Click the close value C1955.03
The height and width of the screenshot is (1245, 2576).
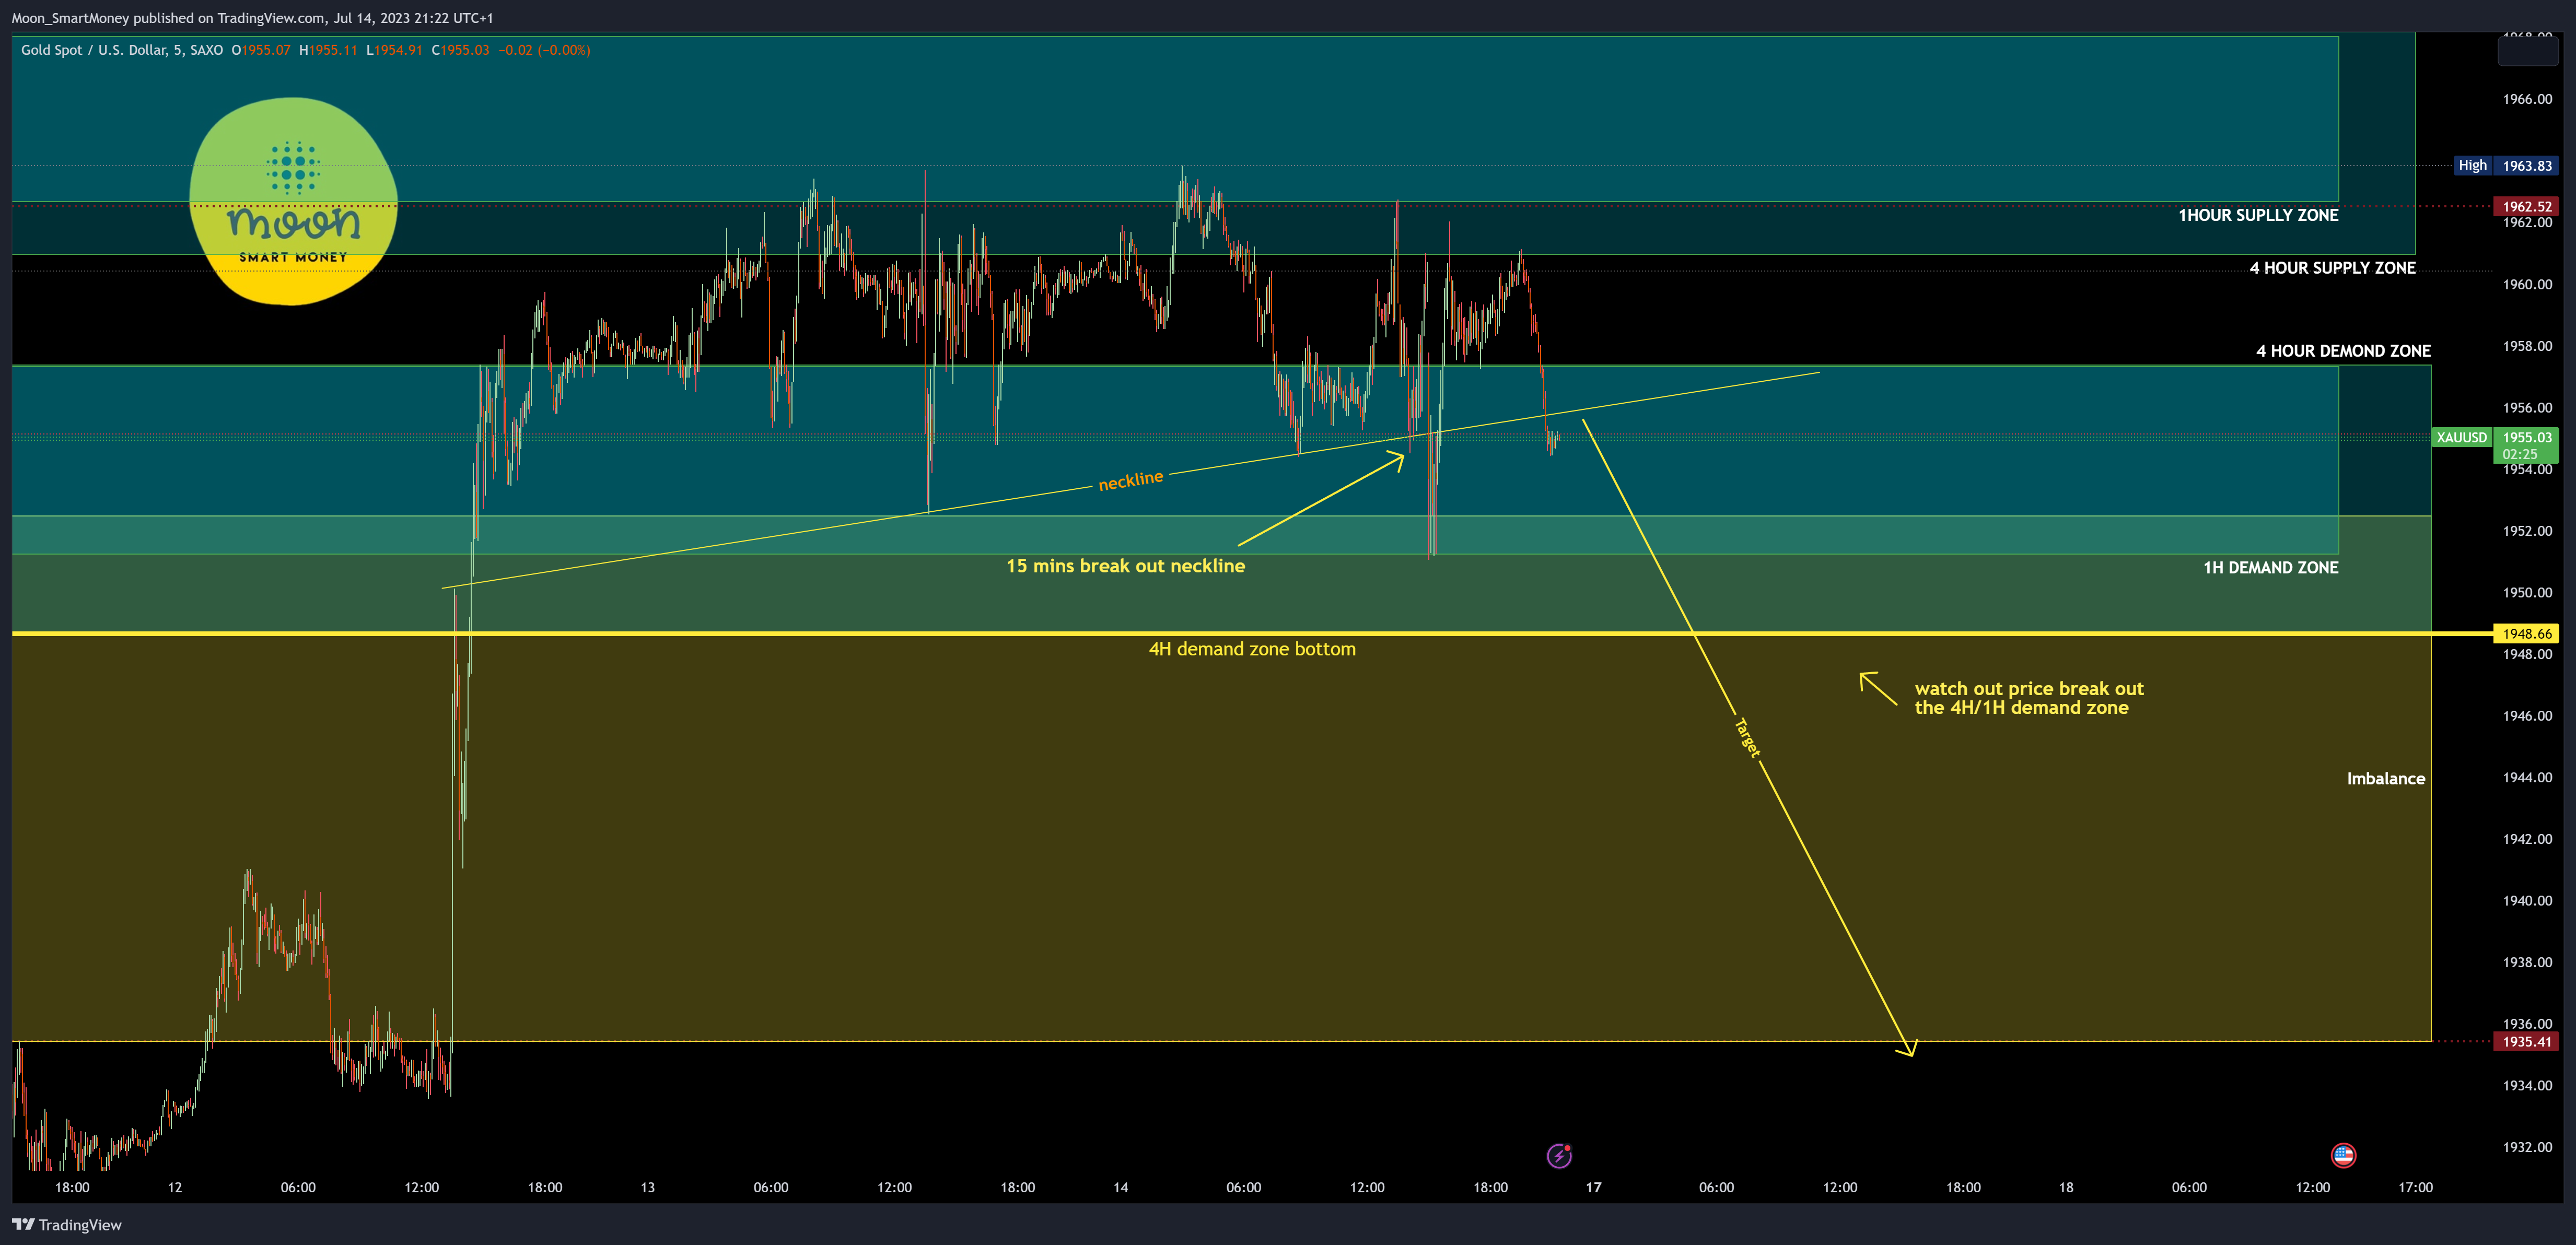click(460, 50)
